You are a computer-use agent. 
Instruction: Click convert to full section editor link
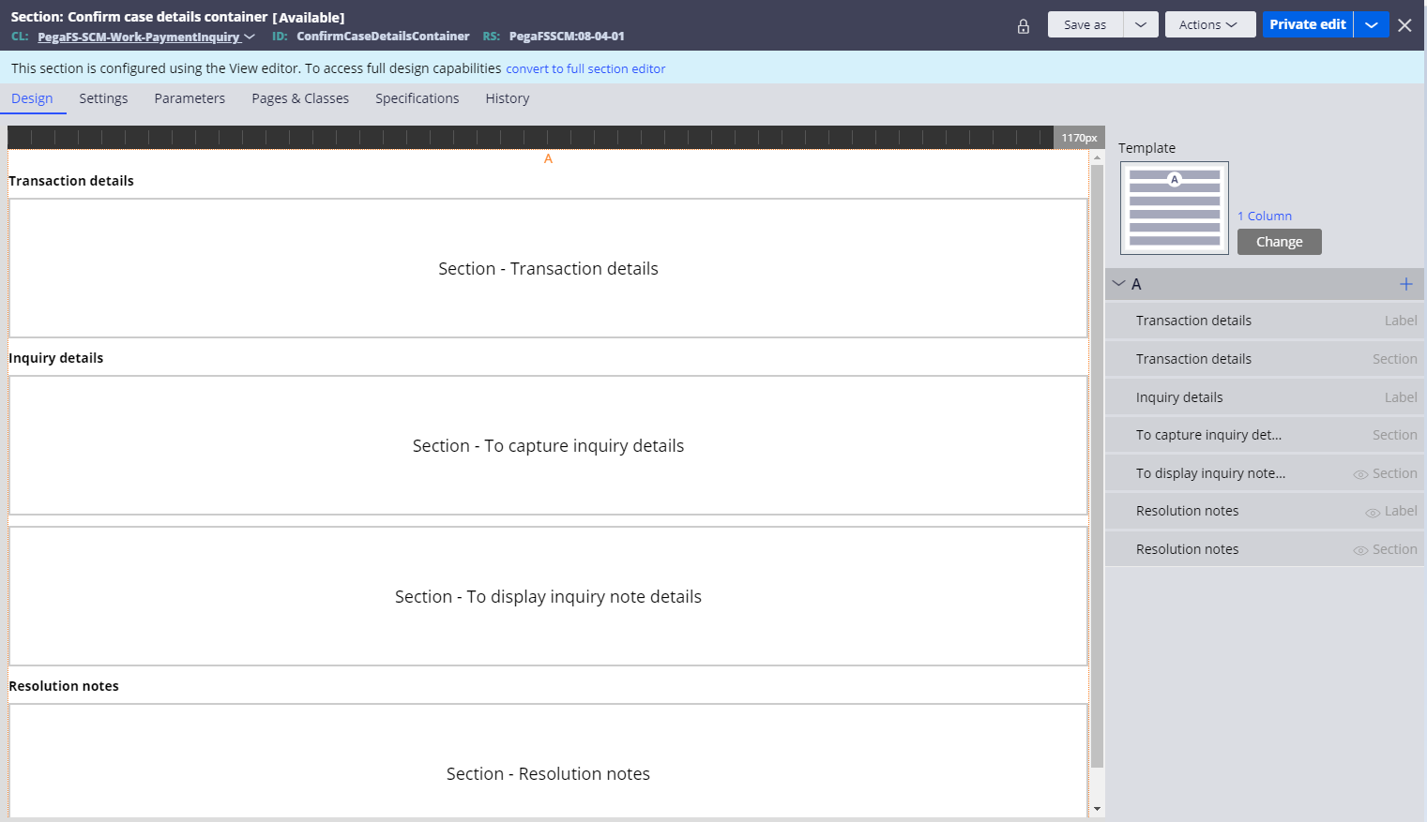[x=585, y=69]
